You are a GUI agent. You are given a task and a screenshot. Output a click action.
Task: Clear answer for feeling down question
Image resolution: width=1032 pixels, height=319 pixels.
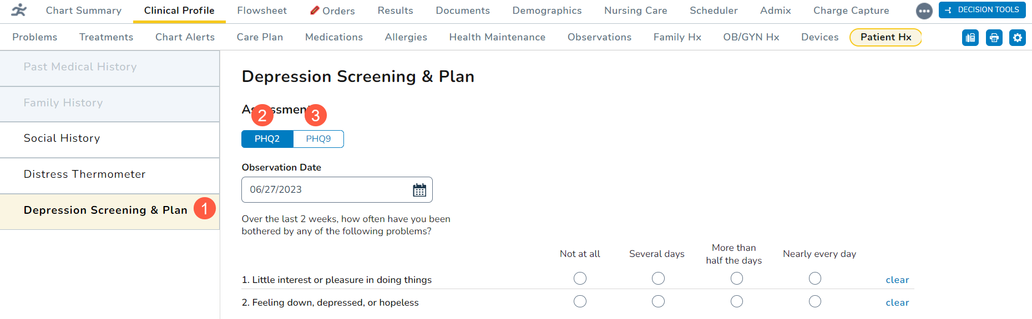pos(897,303)
